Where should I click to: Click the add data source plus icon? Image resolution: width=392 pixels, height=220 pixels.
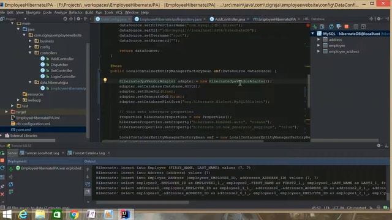coord(315,26)
